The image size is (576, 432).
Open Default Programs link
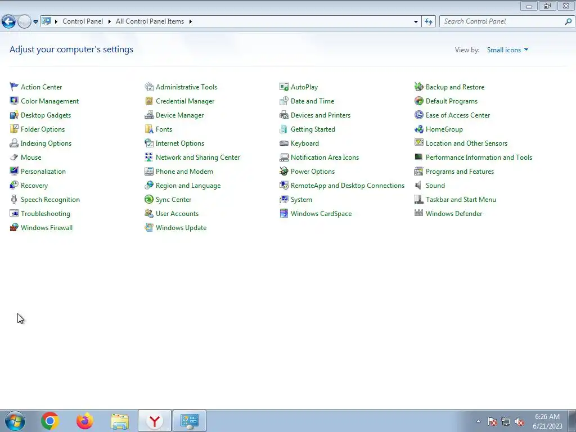click(x=452, y=101)
